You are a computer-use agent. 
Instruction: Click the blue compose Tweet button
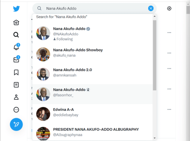coord(16,124)
